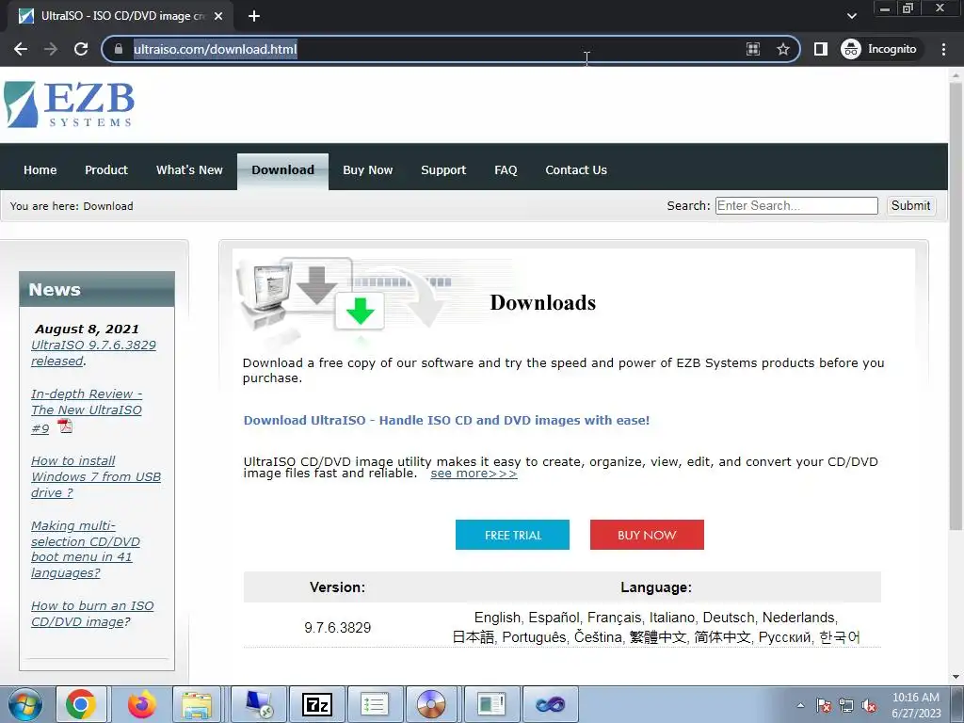Expand the tab search chevron

click(x=851, y=16)
